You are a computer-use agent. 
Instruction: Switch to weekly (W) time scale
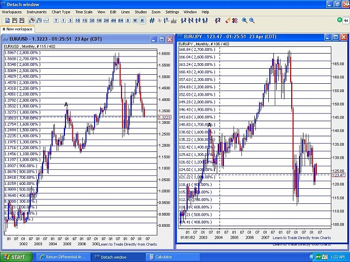click(135, 21)
